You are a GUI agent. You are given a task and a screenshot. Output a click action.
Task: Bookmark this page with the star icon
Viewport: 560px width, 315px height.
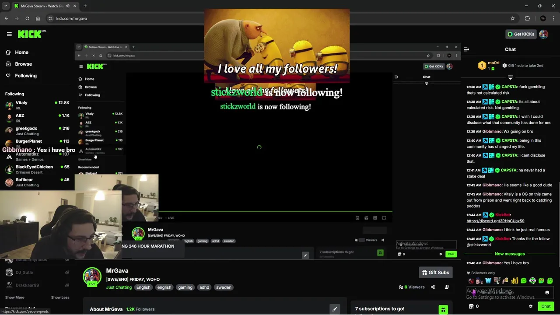coord(513,18)
